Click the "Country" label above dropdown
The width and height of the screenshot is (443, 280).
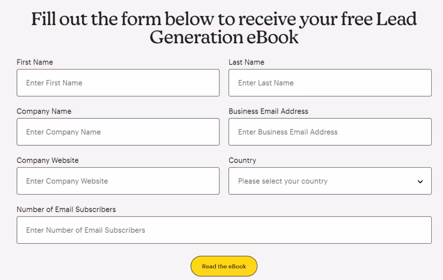click(242, 160)
